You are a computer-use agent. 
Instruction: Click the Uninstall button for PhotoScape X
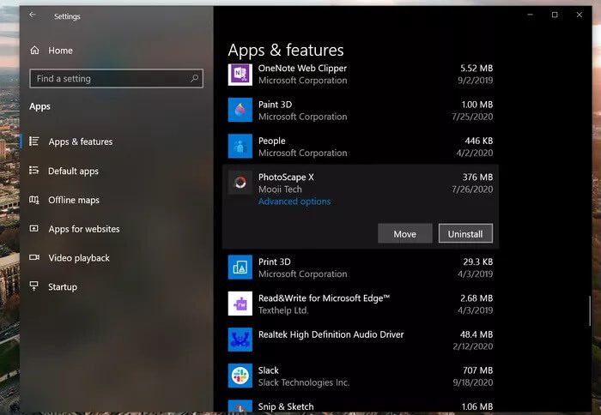(x=465, y=233)
